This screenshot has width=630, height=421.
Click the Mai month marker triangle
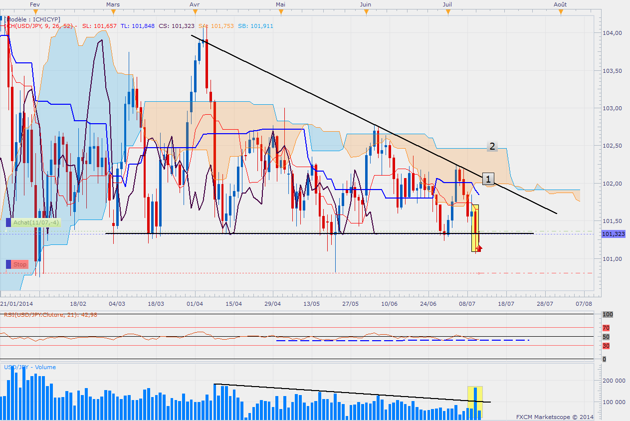[x=281, y=12]
